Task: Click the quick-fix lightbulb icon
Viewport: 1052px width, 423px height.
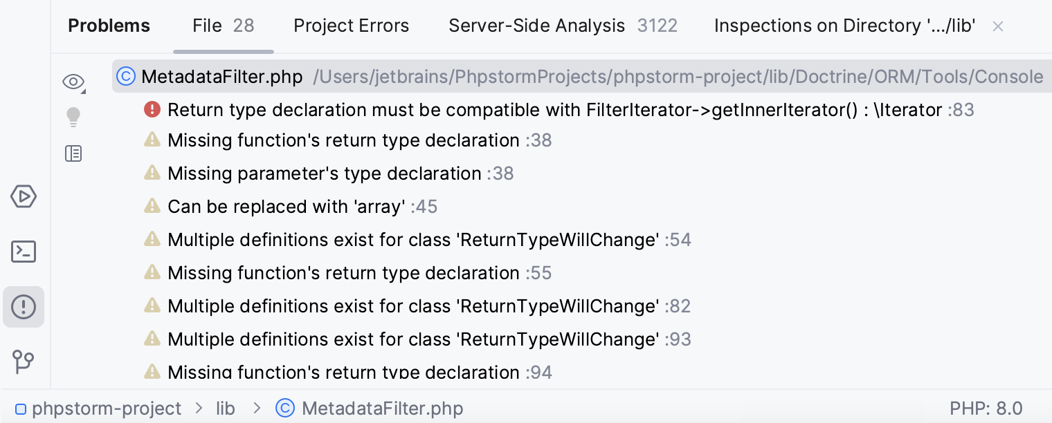Action: pos(73,116)
